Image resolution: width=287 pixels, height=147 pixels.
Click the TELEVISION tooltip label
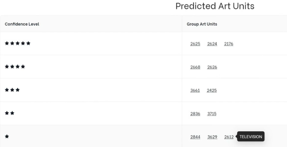coord(251,137)
